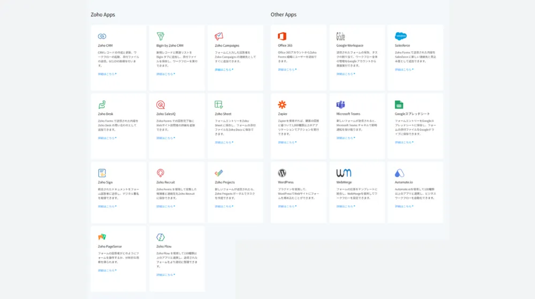
Task: Select the WordPress title text
Action: point(286,182)
